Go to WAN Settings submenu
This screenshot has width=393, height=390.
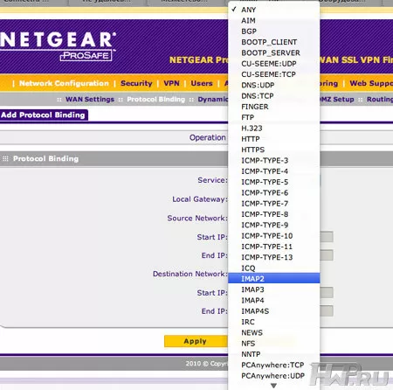[90, 100]
